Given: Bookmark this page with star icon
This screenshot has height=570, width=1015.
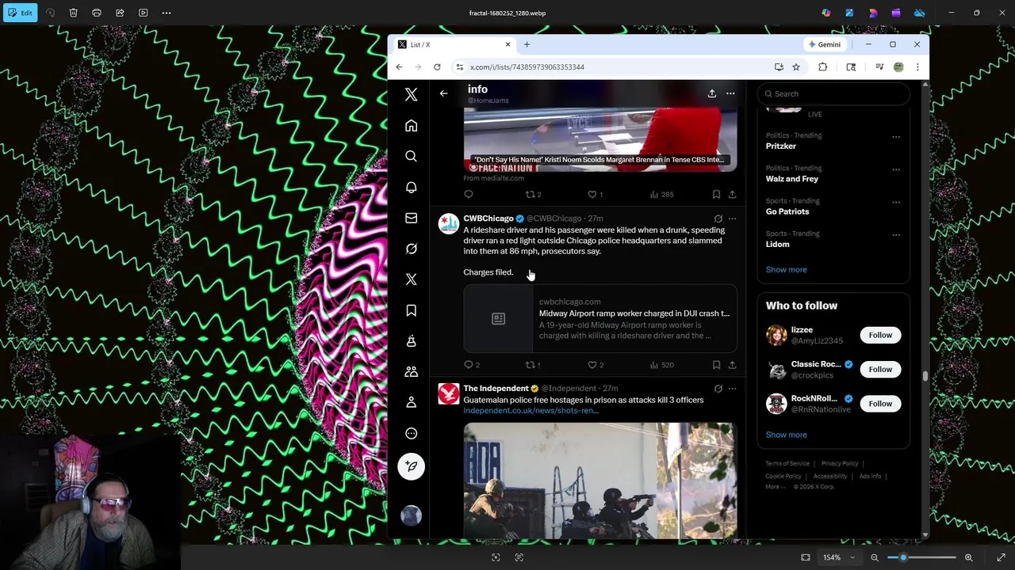Looking at the screenshot, I should 796,67.
